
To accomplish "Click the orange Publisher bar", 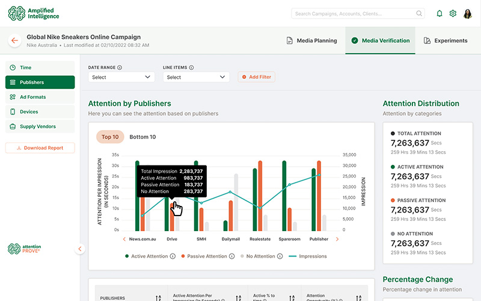I will coord(319,196).
